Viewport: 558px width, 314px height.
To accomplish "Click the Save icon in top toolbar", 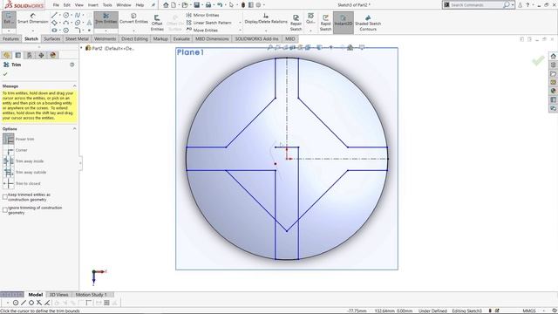I will tap(196, 5).
